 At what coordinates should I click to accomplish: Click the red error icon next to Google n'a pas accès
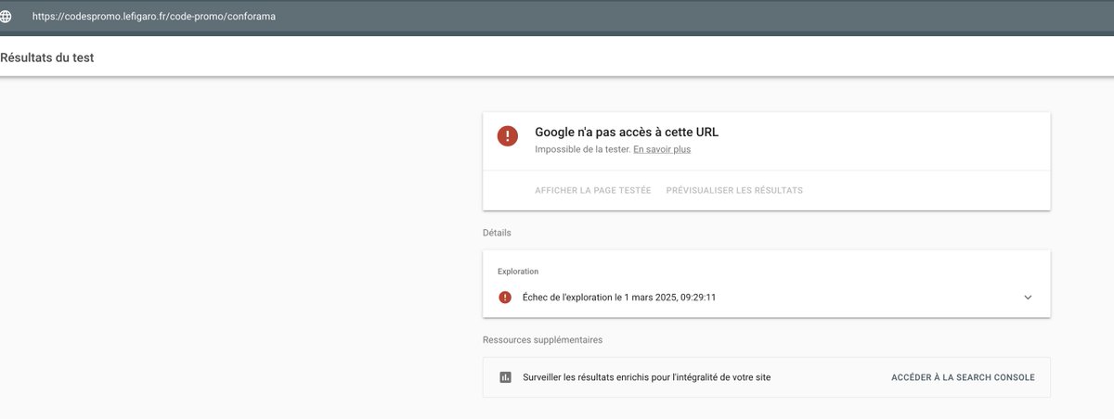click(508, 135)
